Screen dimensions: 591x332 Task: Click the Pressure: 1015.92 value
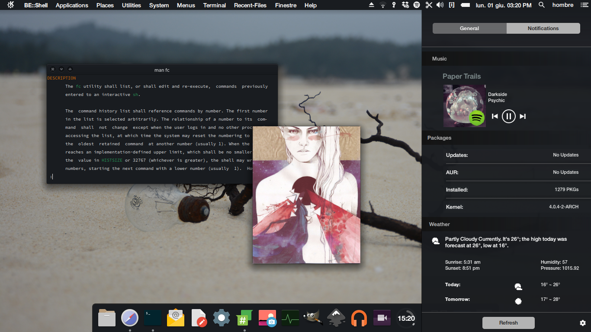point(560,268)
